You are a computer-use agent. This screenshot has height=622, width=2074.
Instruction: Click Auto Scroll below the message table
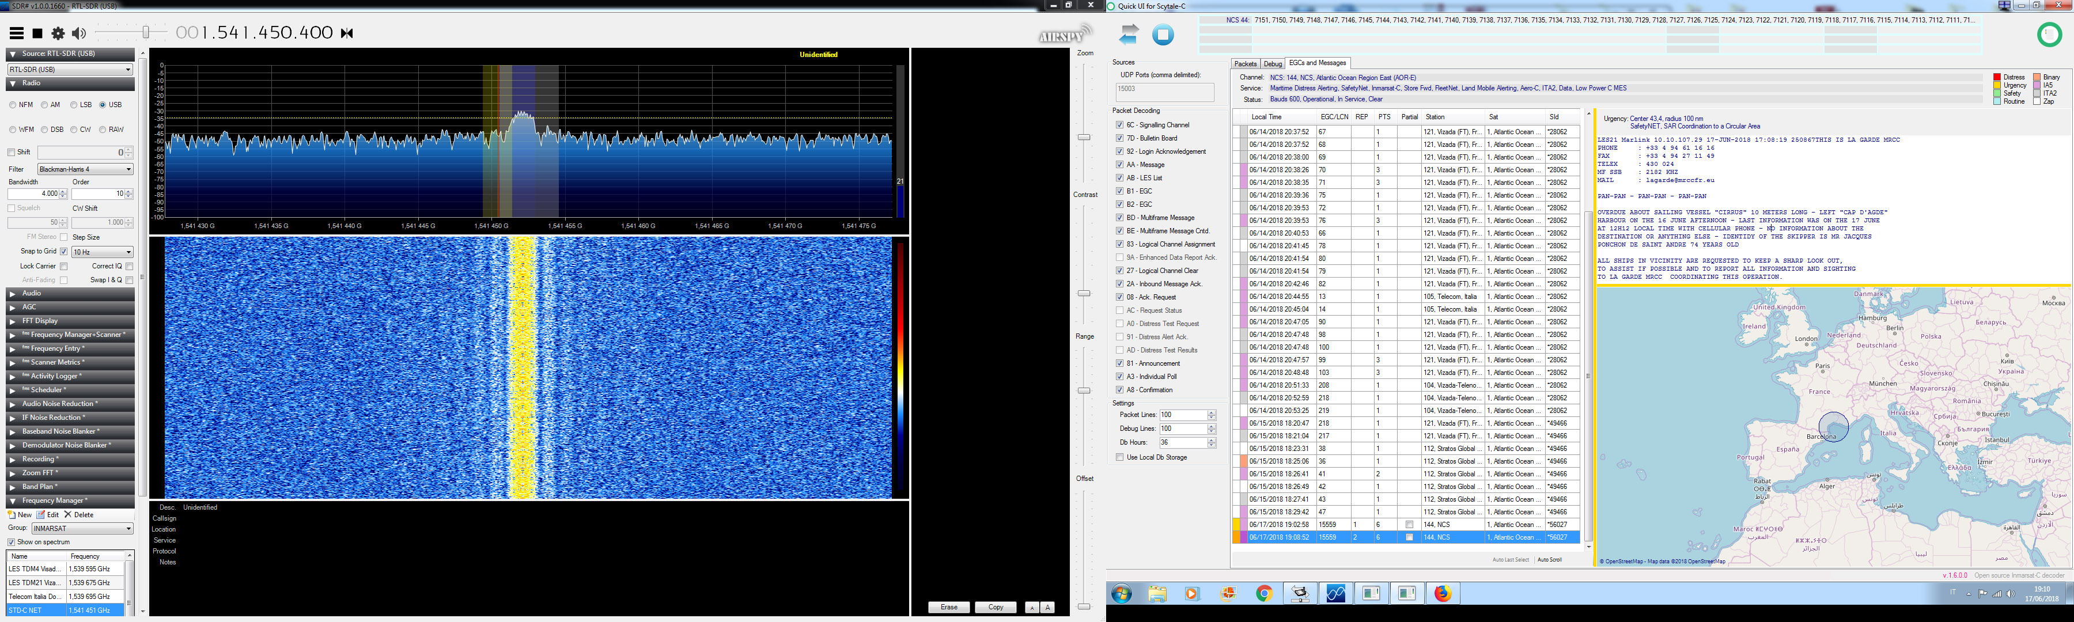1549,559
